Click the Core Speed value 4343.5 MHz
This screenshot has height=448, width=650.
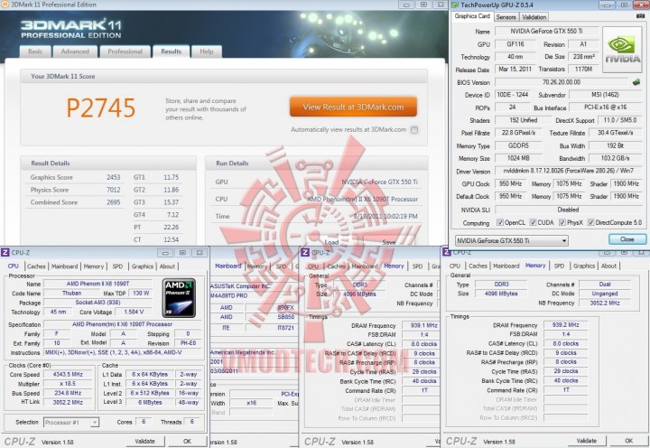pyautogui.click(x=68, y=374)
